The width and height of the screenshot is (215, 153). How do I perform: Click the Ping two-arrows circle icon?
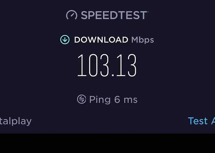click(x=81, y=99)
